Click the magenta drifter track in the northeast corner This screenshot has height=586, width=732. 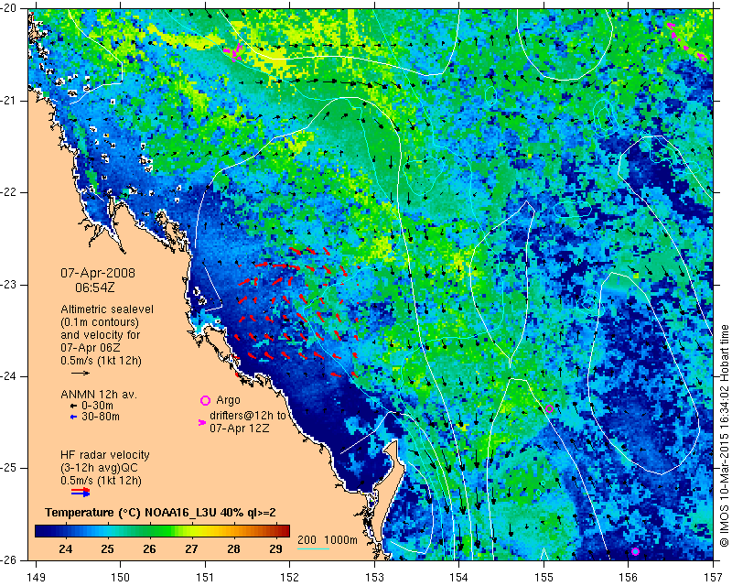tap(686, 42)
